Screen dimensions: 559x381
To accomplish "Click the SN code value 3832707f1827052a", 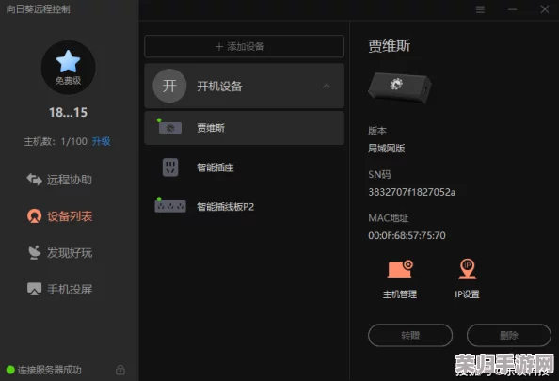I will 412,192.
